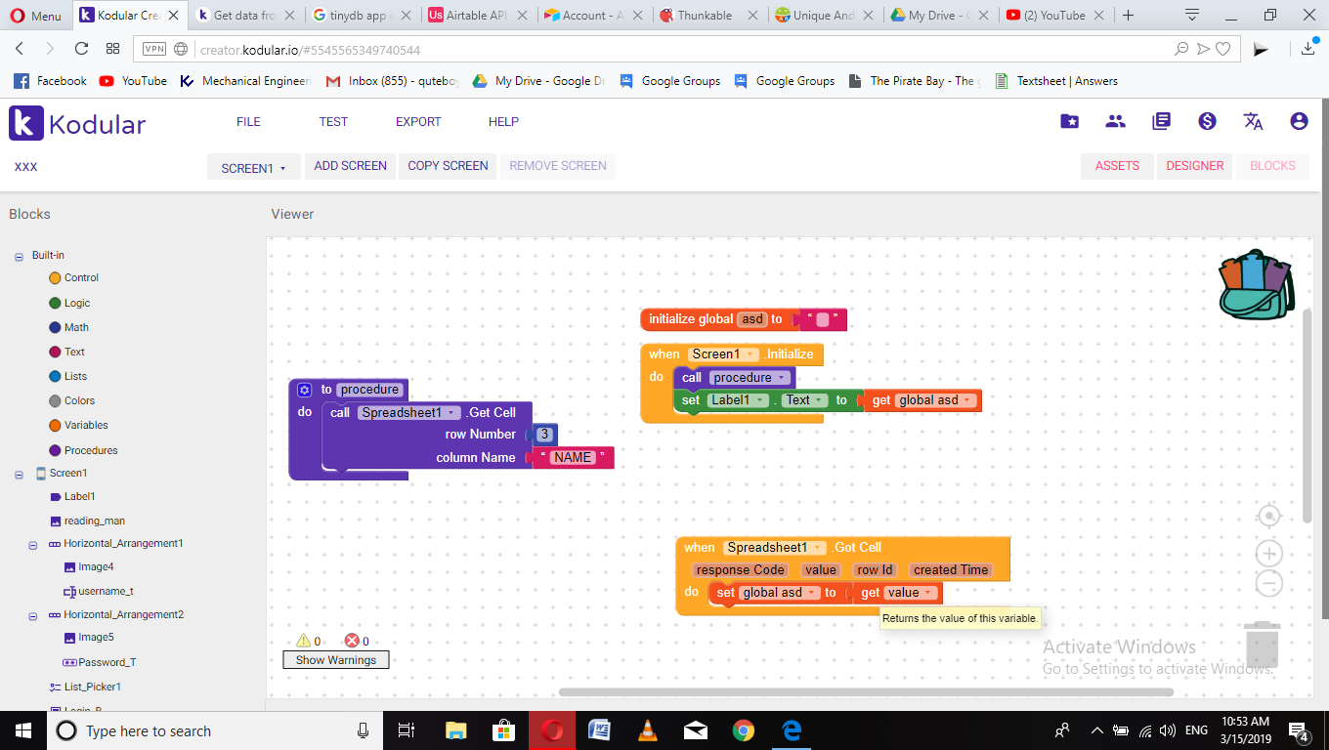Collapse the Built-in blocks tree
Screen dimensions: 1329x750
[x=19, y=256]
